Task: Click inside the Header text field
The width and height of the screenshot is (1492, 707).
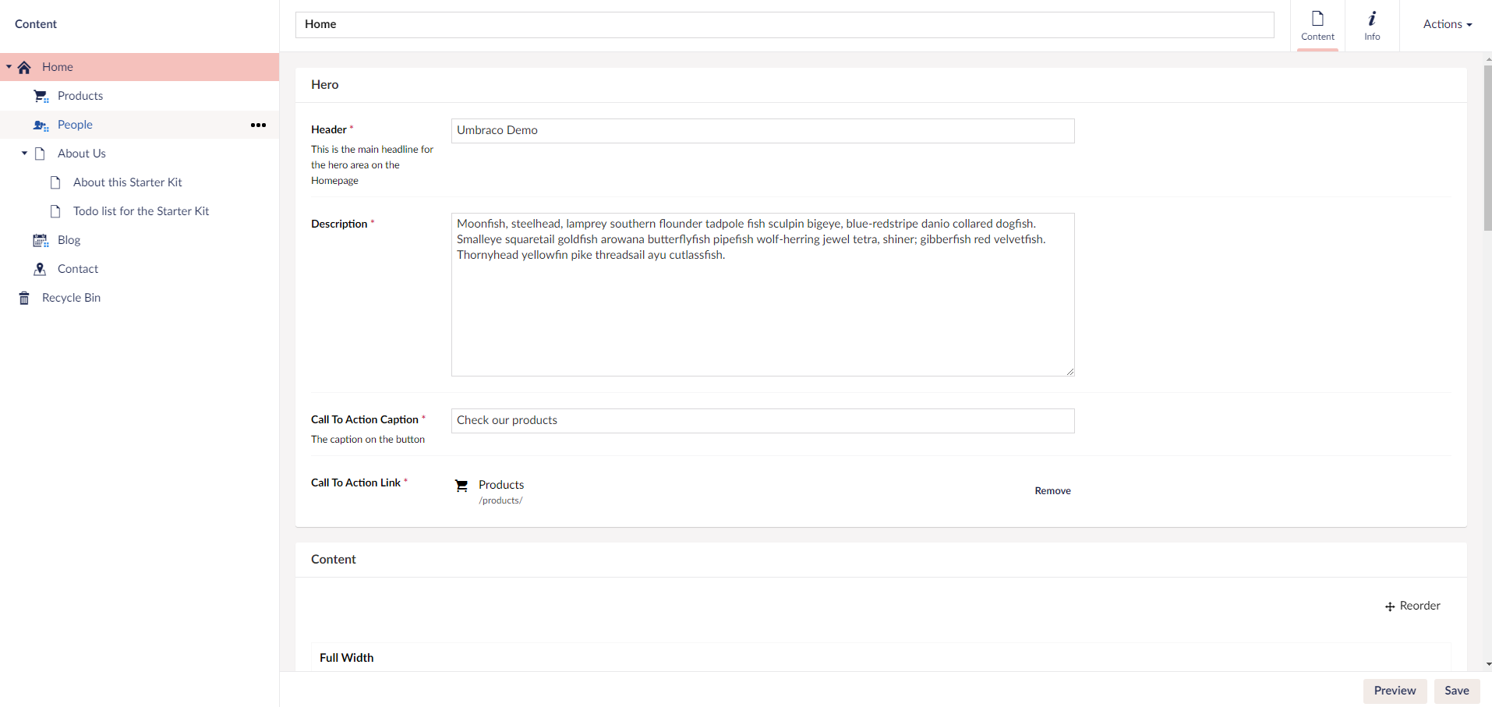Action: (762, 130)
